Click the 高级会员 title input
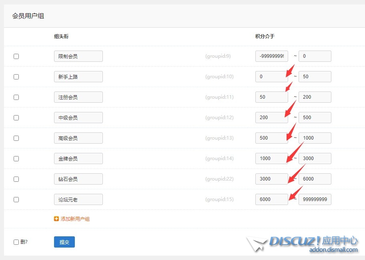This screenshot has width=365, height=260. tap(78, 138)
